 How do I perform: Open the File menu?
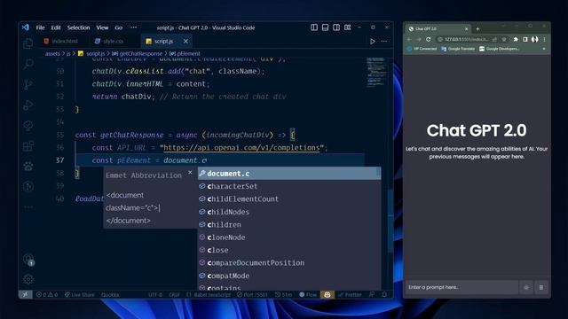coord(40,27)
